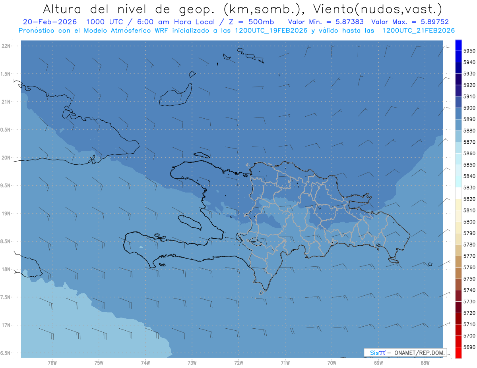The height and width of the screenshot is (368, 477).
Task: Select 'Valor Min. = 5.87383' text
Action: pyautogui.click(x=326, y=22)
